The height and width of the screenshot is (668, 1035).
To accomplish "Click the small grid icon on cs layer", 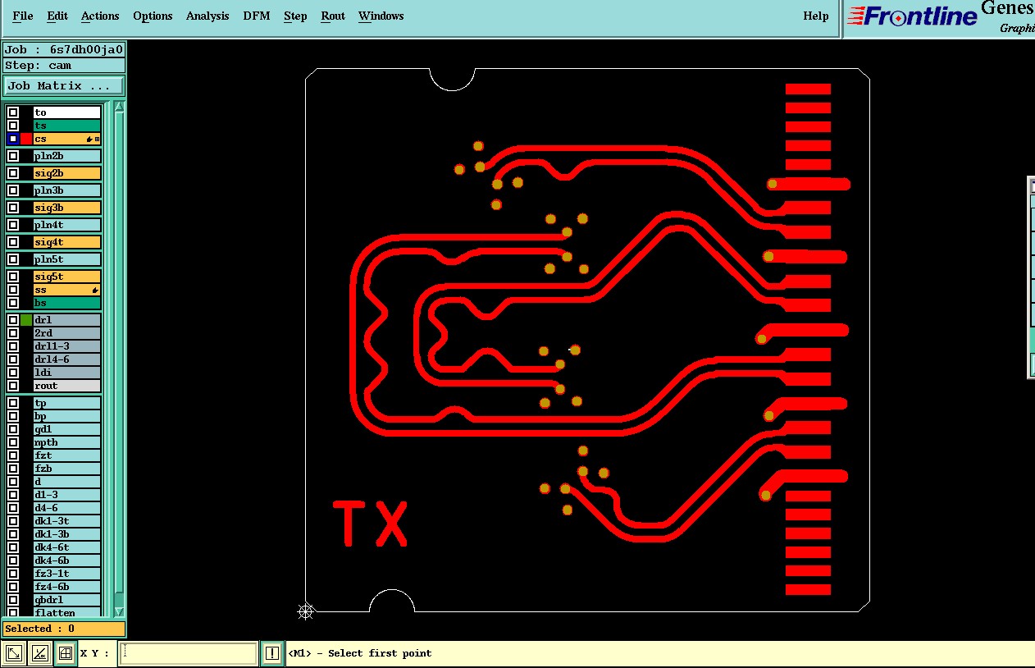I will (97, 140).
